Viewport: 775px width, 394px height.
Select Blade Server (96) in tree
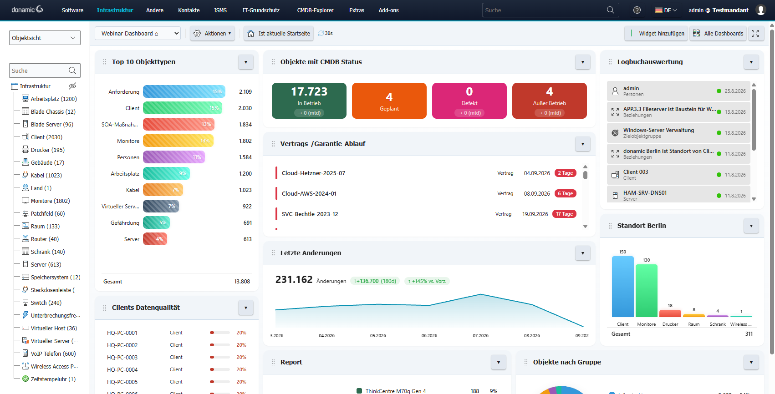52,124
